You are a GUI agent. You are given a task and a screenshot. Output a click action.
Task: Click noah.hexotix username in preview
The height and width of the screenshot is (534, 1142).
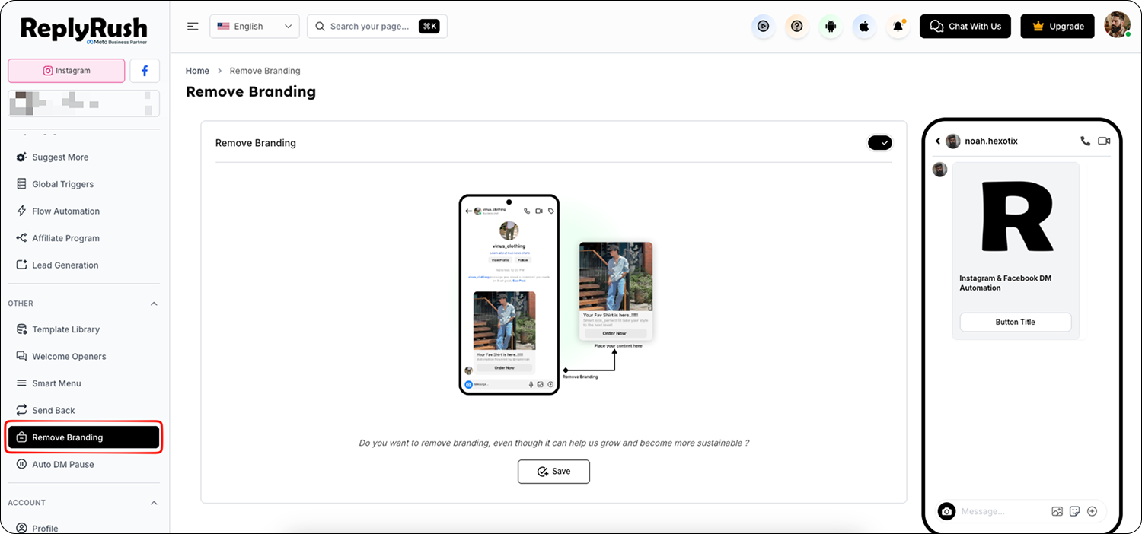click(x=990, y=141)
